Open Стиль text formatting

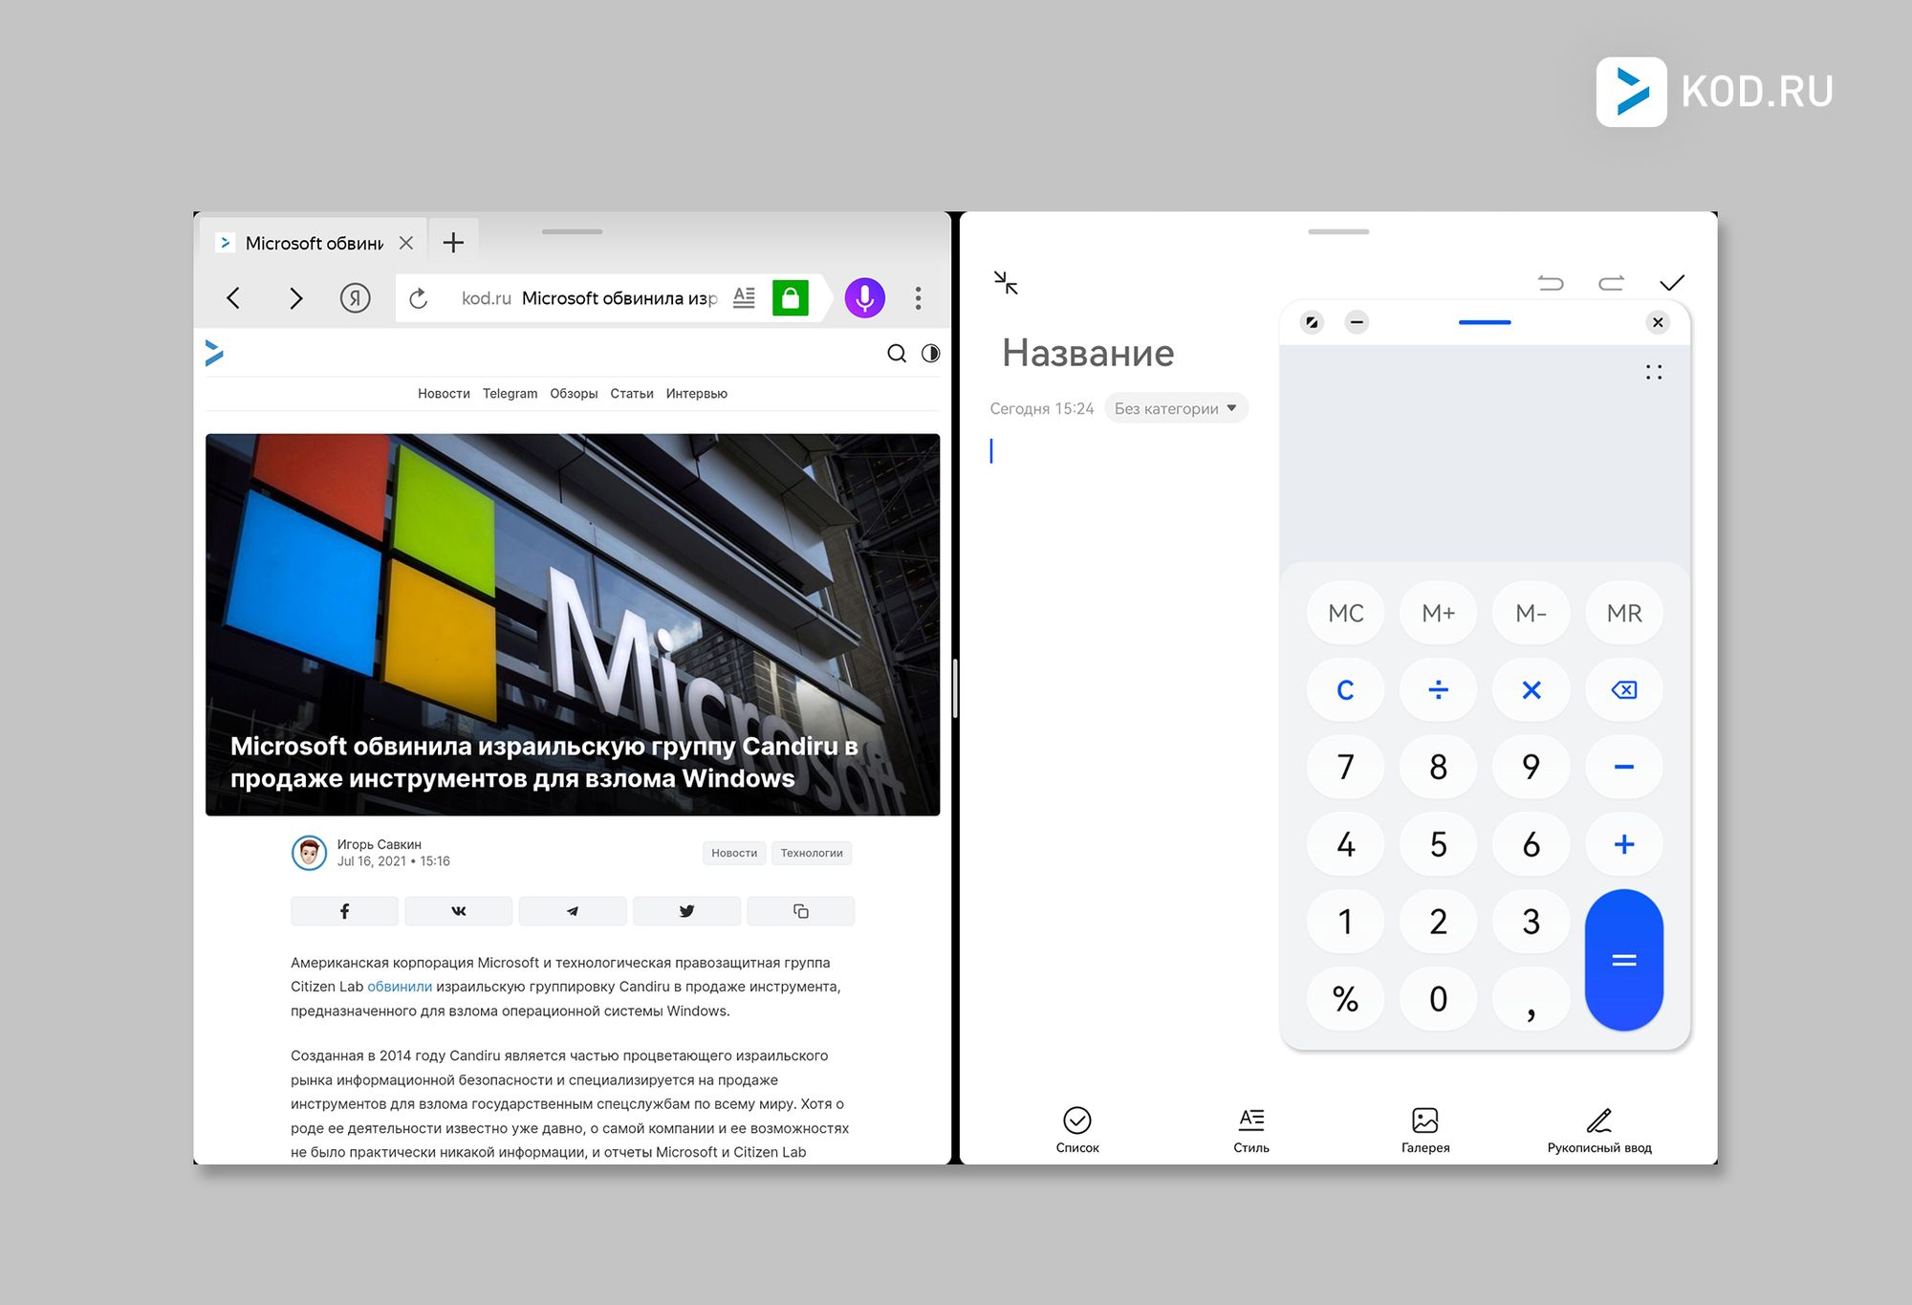tap(1251, 1130)
